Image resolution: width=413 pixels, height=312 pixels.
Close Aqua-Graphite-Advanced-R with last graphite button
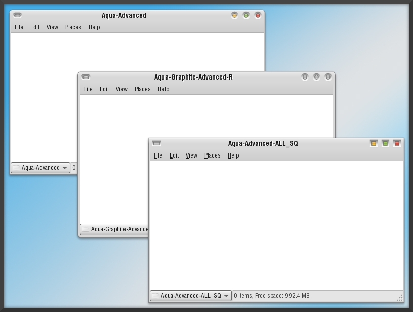tap(328, 77)
